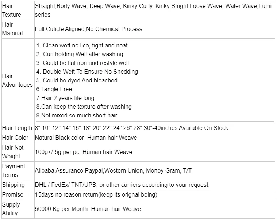The width and height of the screenshot is (277, 220).
Task: Select "Not mixed so much short hair" line
Action: click(77, 116)
